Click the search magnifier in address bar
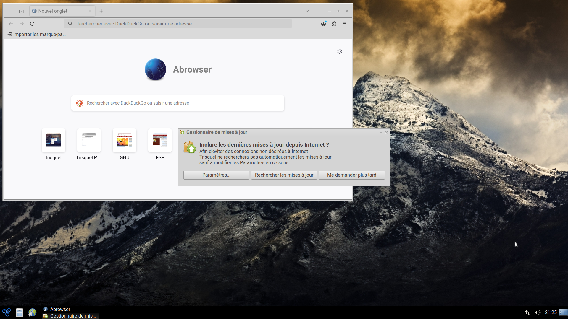 (x=70, y=24)
